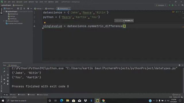The height and width of the screenshot is (103, 184).
Task: Select newfile.py in the project tree
Action: pyautogui.click(x=12, y=19)
